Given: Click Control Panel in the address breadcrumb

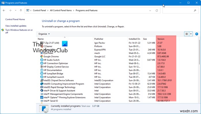Looking at the screenshot, I should point(39,10).
